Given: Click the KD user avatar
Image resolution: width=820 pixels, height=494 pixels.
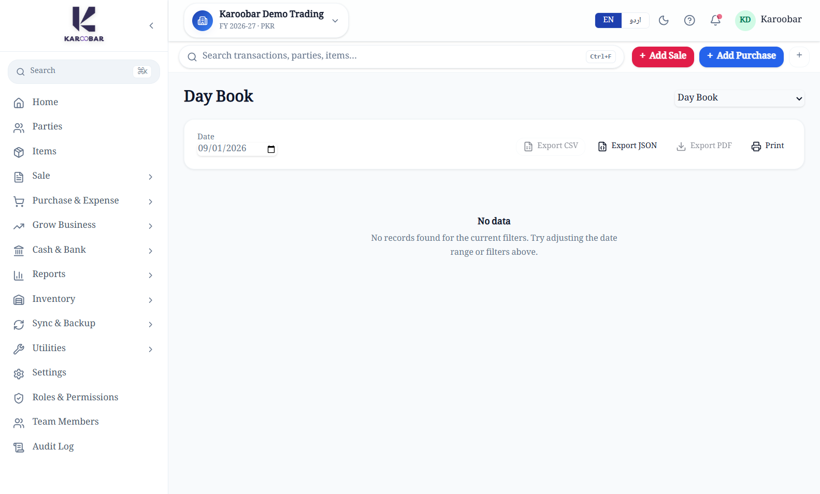Looking at the screenshot, I should 745,20.
